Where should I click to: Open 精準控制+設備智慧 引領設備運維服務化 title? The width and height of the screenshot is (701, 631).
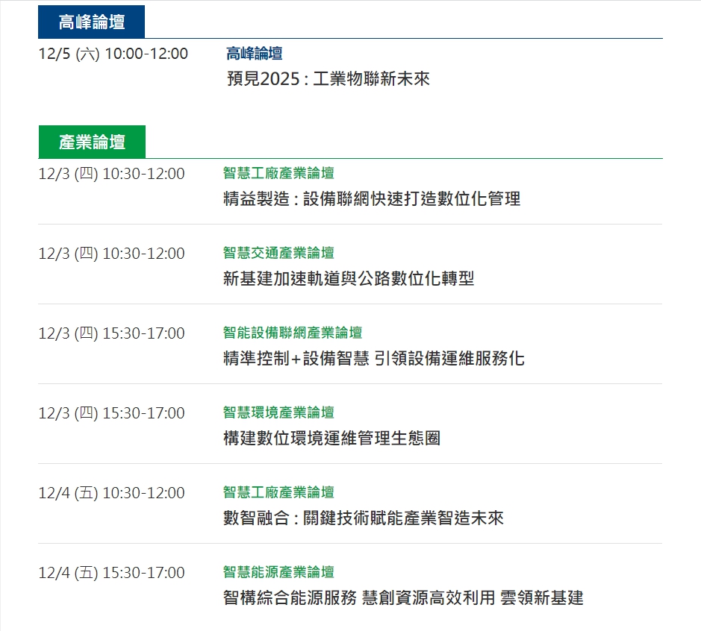(373, 358)
